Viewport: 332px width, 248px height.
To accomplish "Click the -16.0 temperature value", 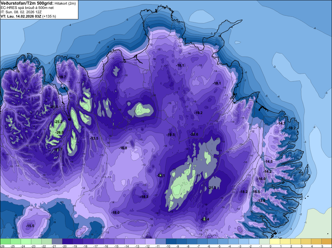I will tap(262, 179).
